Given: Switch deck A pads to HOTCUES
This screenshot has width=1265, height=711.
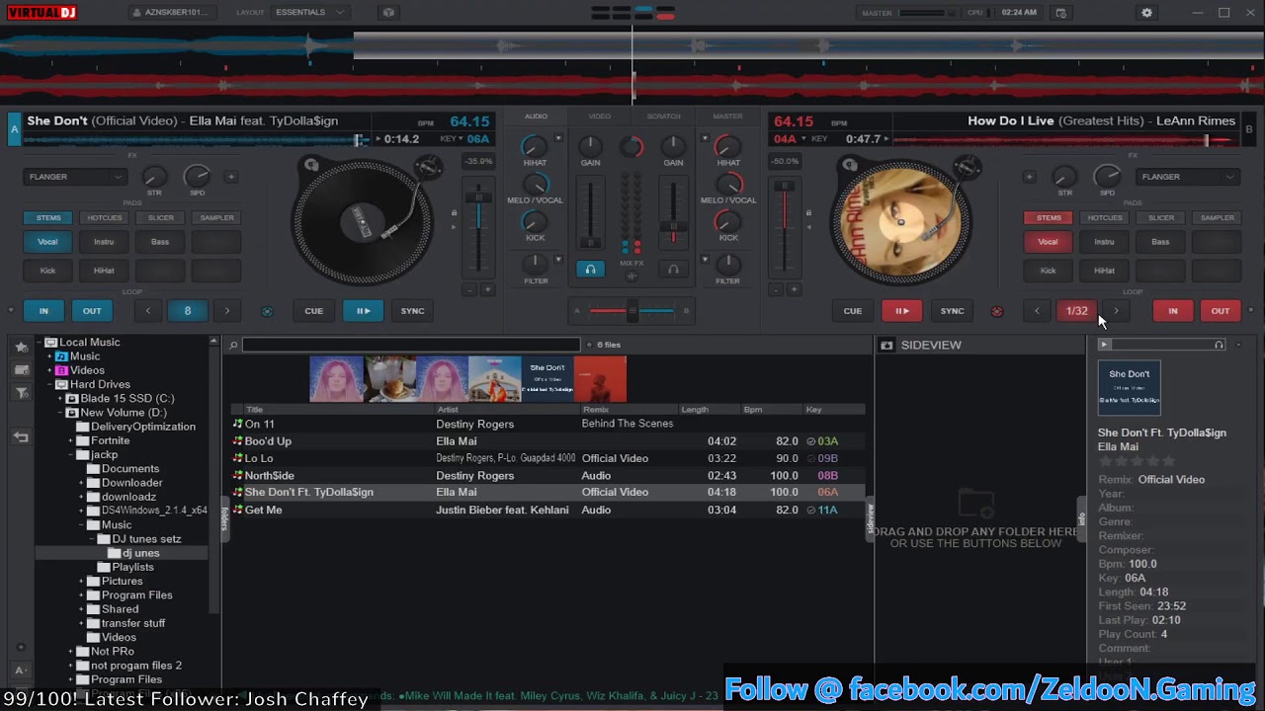Looking at the screenshot, I should tap(105, 217).
